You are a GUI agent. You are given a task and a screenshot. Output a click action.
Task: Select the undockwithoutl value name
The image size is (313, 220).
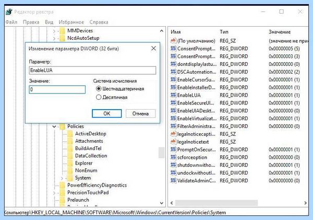[x=196, y=173]
